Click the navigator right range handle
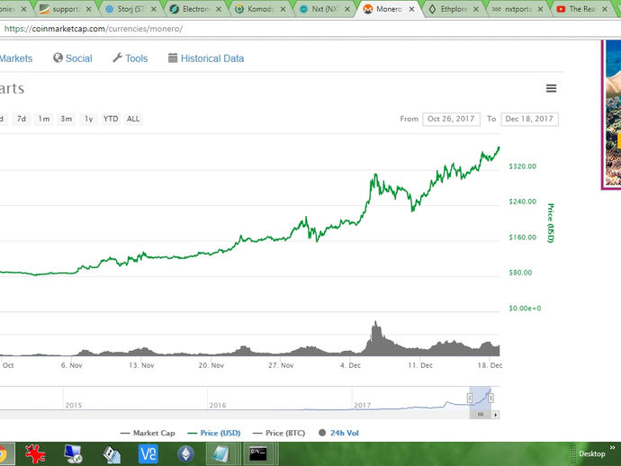621x466 pixels. [x=490, y=398]
